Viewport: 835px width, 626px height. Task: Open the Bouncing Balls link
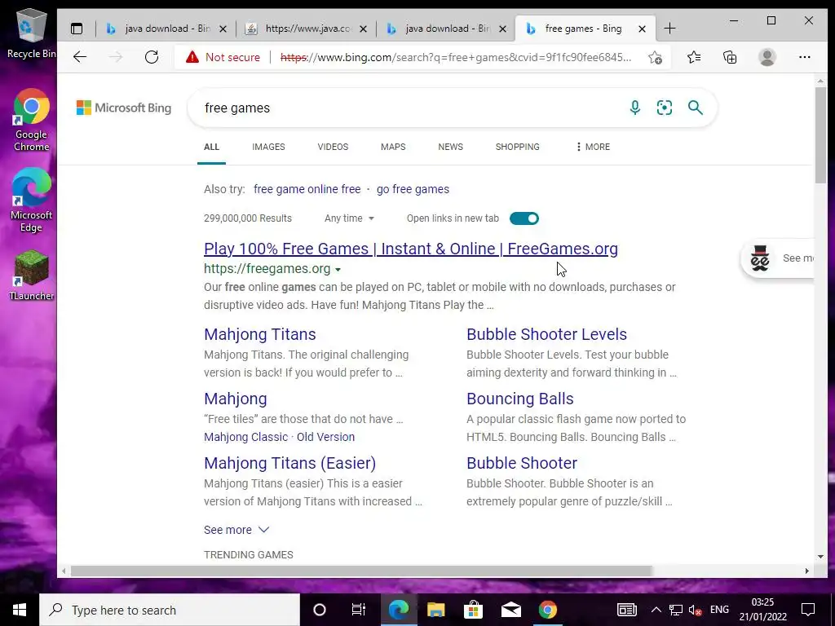[519, 399]
